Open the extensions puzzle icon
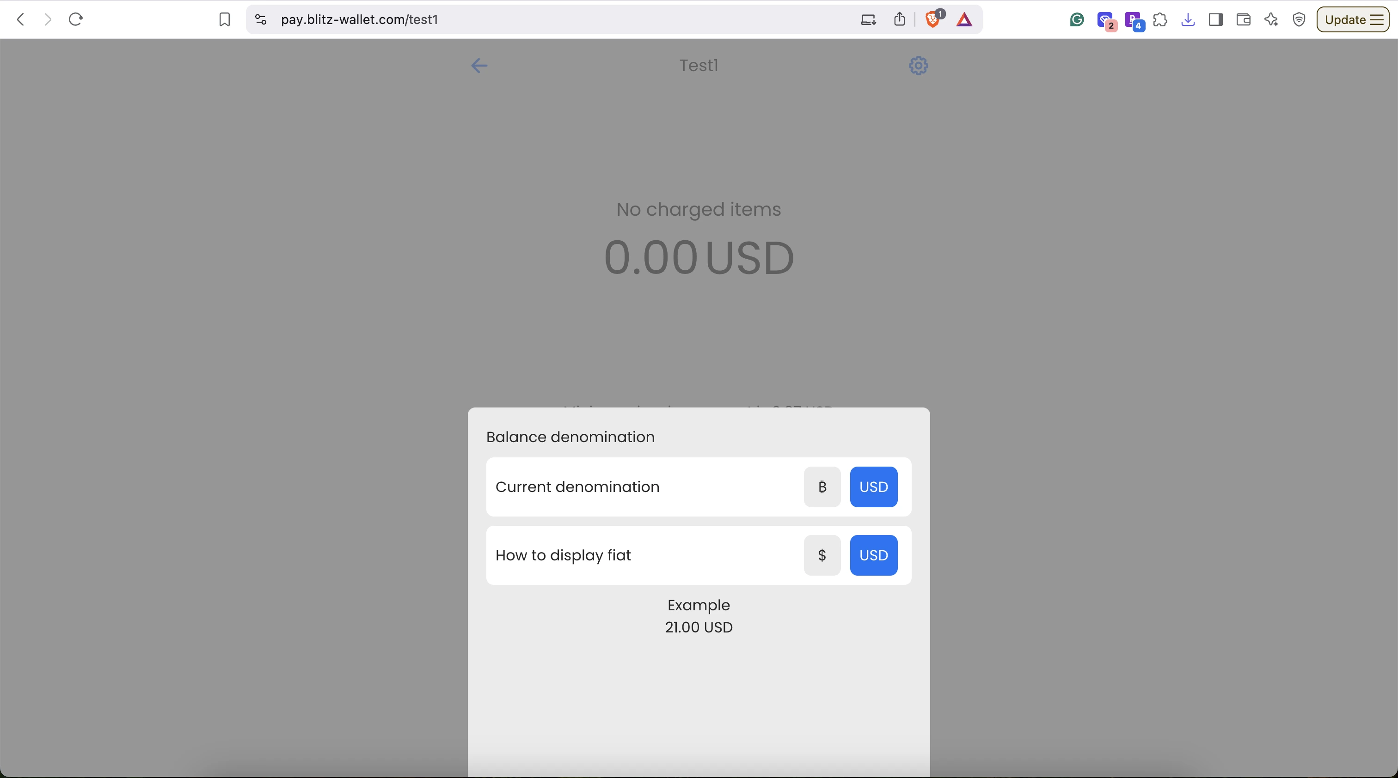The height and width of the screenshot is (778, 1398). pos(1161,19)
